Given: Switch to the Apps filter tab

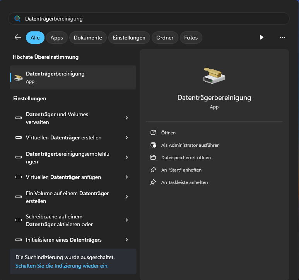Looking at the screenshot, I should point(56,38).
